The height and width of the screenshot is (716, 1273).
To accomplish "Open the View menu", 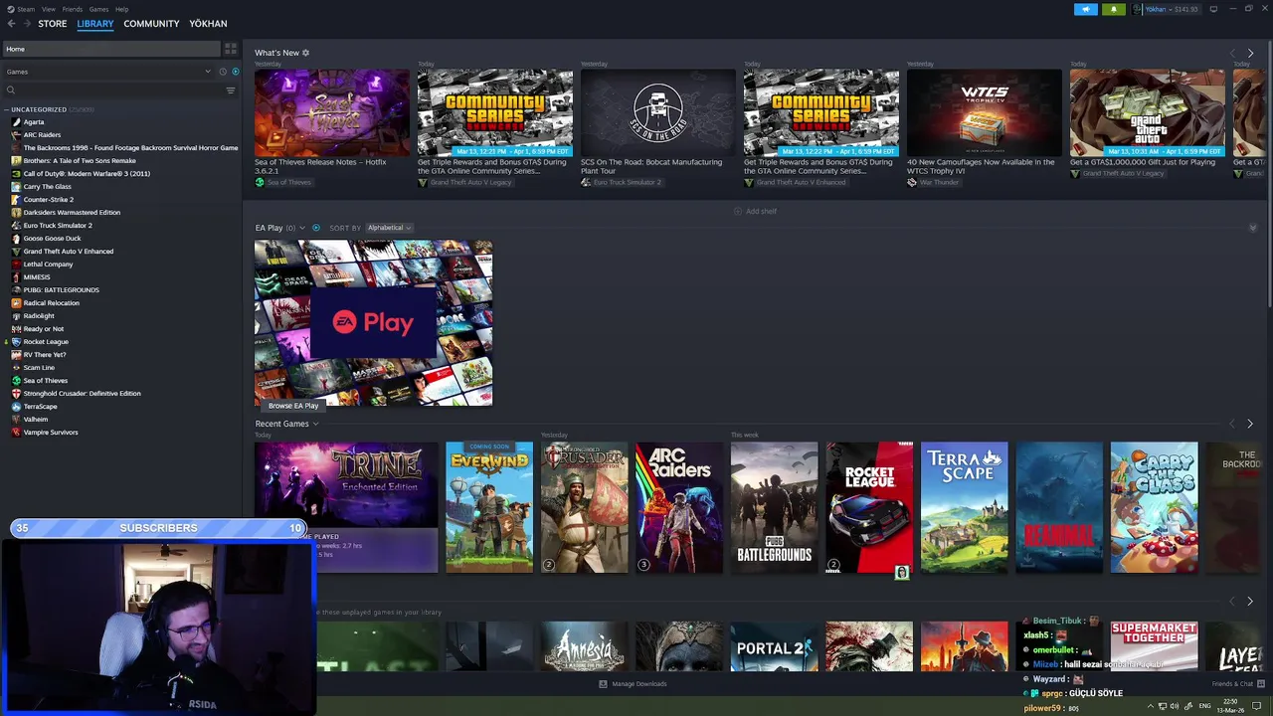I will [49, 9].
